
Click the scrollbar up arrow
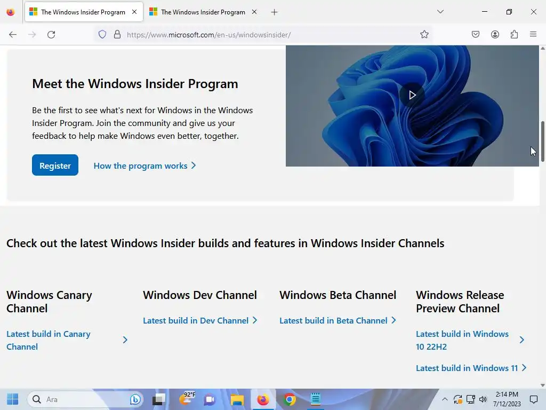pos(542,49)
